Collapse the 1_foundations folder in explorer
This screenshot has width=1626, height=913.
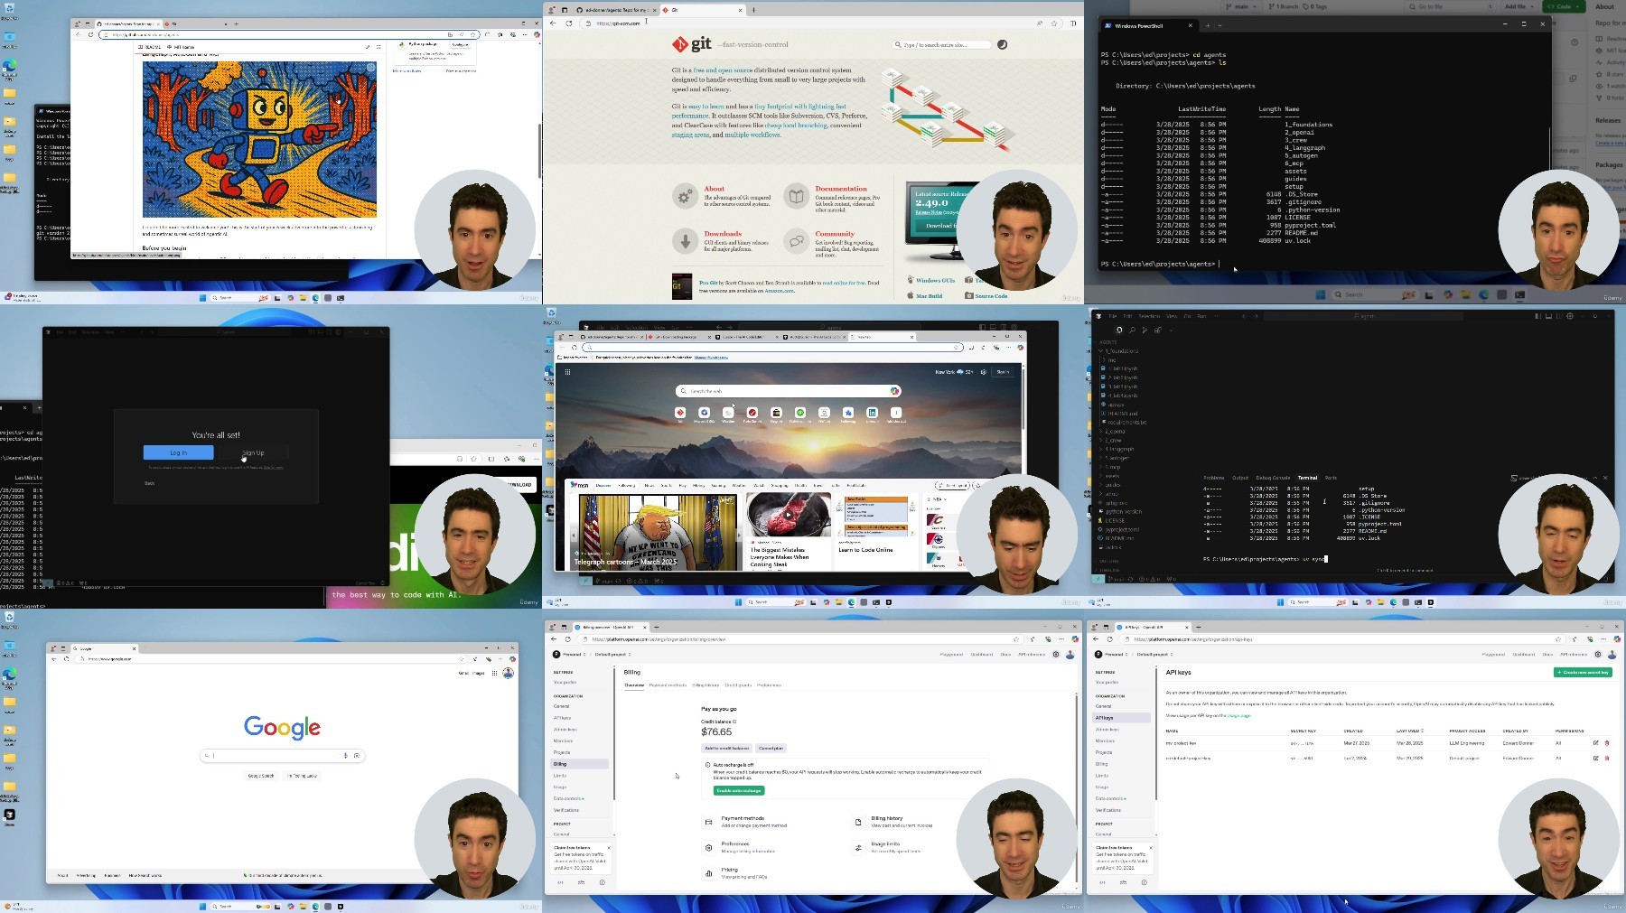[x=1121, y=350]
